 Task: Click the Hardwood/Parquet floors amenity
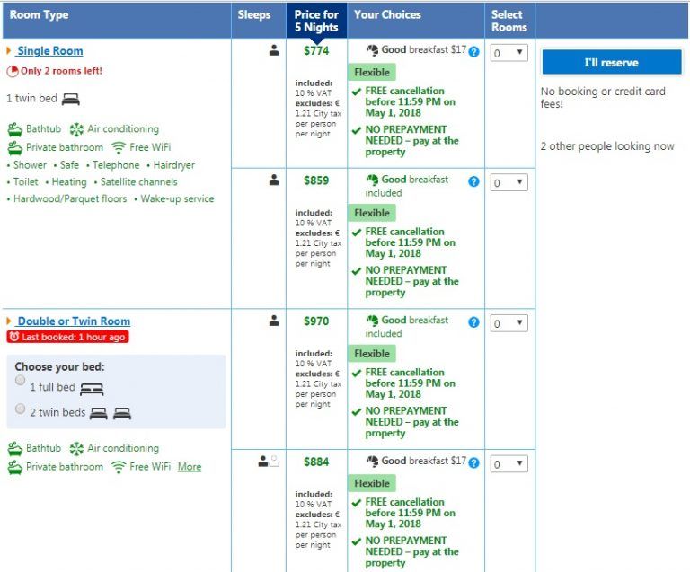(70, 198)
